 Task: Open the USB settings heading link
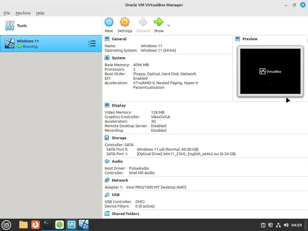(115, 195)
